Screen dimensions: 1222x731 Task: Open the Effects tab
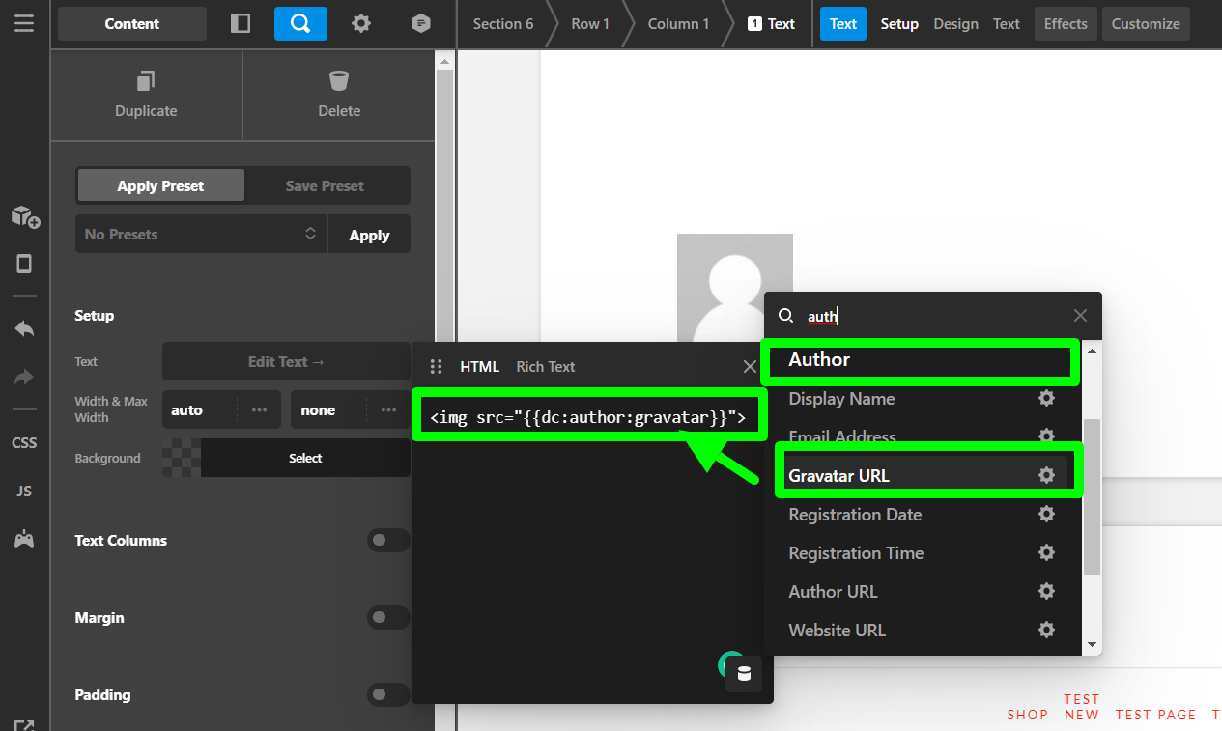pos(1066,24)
